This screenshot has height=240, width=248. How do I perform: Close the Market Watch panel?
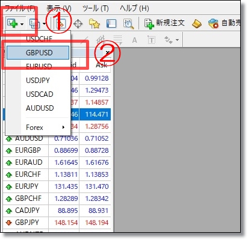[107, 53]
